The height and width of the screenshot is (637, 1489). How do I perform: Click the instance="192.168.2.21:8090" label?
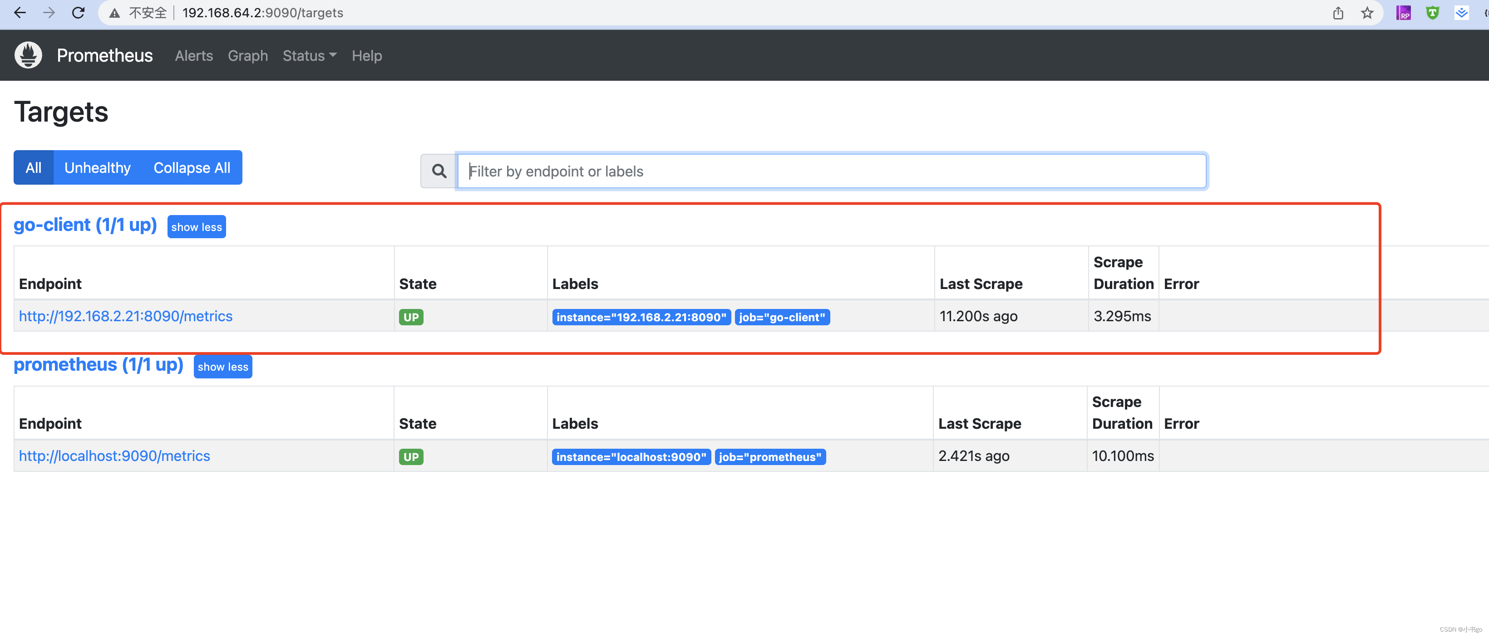point(641,317)
